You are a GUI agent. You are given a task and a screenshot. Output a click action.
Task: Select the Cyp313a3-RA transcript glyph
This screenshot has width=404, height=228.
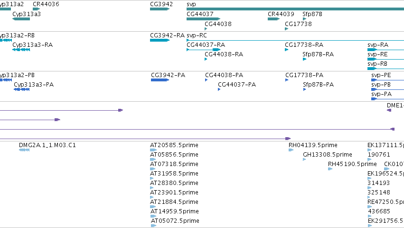21,50
